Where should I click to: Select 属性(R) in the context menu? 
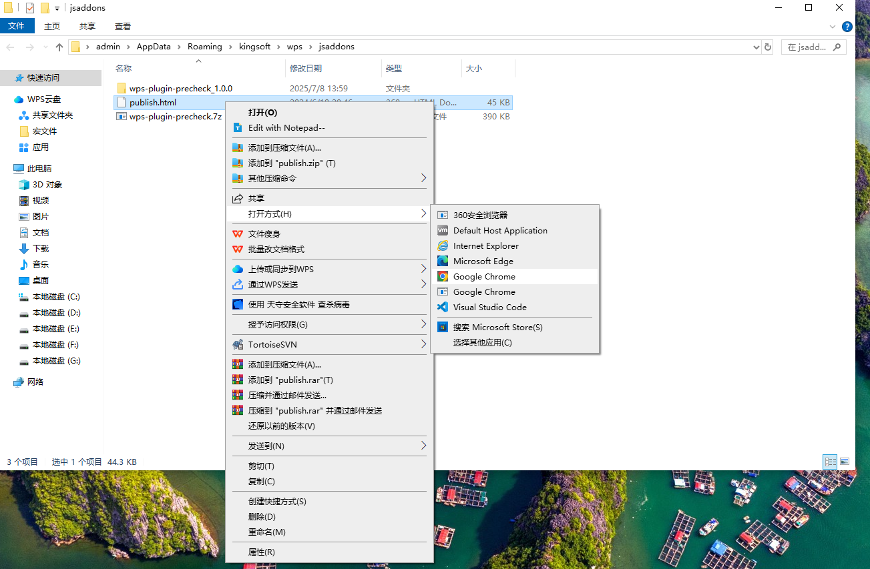click(x=261, y=552)
